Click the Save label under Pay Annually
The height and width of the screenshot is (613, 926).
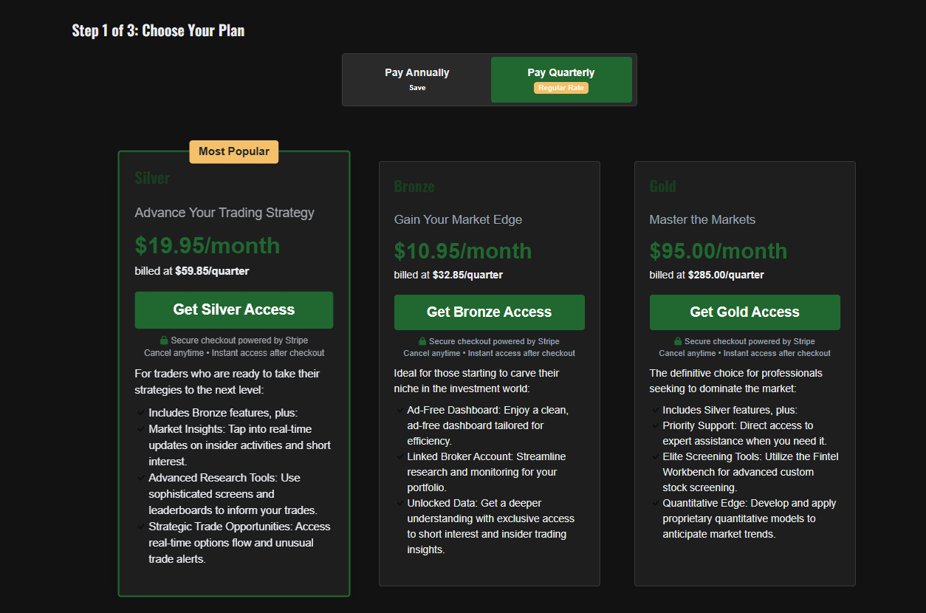[417, 88]
